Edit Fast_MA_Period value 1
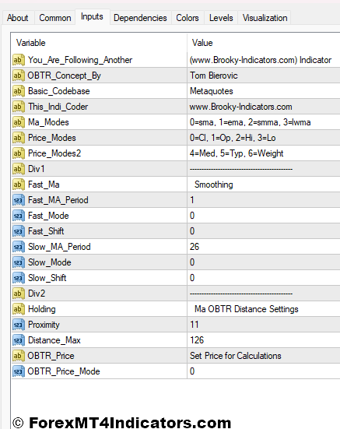Viewport: 340px width, 429px height. pyautogui.click(x=264, y=200)
